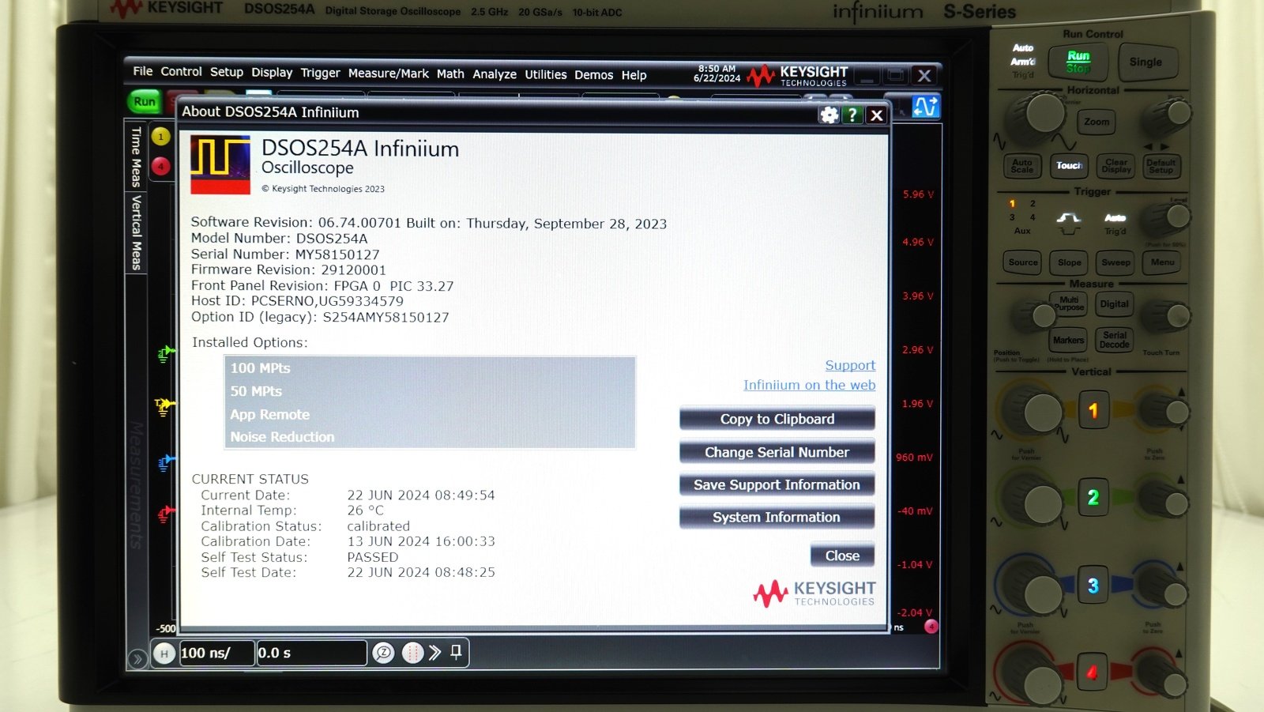Click Save Support Information button

[x=777, y=484]
